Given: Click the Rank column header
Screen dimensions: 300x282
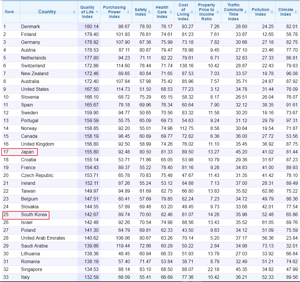Looking at the screenshot, I should (9, 12).
